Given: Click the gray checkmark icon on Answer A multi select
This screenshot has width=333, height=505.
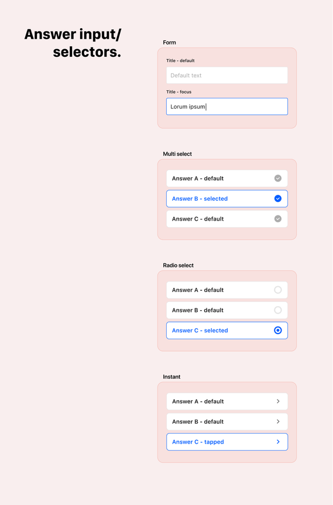Looking at the screenshot, I should point(277,178).
